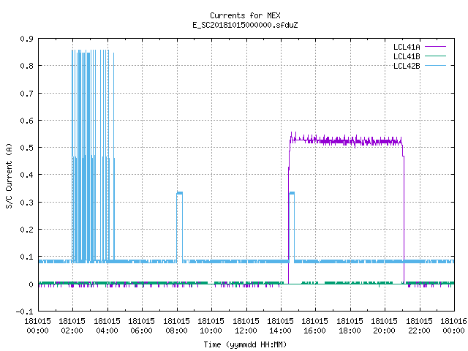The image size is (468, 351).
Task: Click the LCL42B legend label
Action: [x=407, y=66]
